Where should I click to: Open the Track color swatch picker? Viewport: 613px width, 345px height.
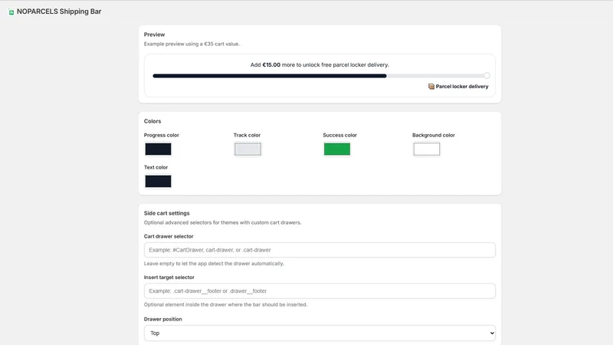247,149
